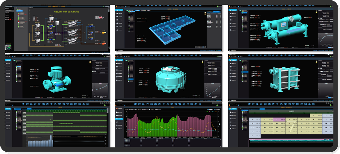The width and height of the screenshot is (340, 154).
Task: Click the orange bell status icon above floor plan panel
Action: click(x=116, y=6)
